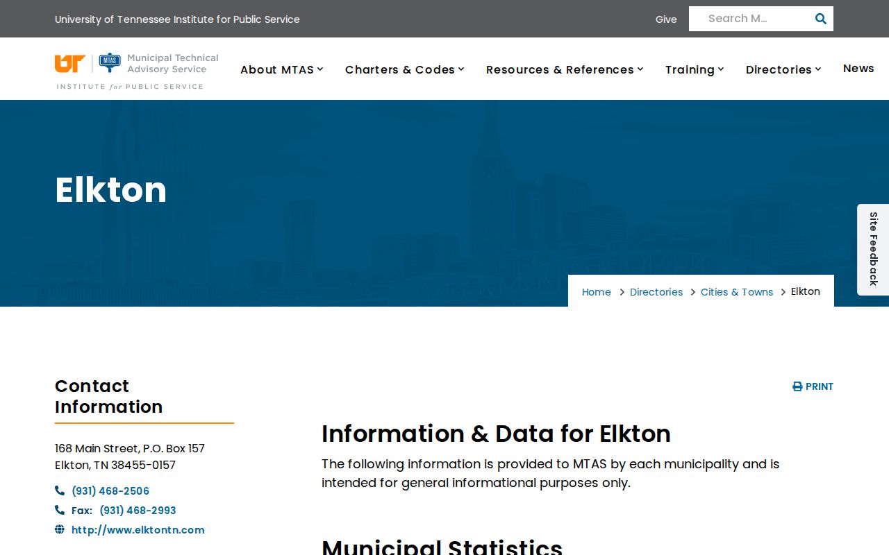
Task: Click the Give link in top bar
Action: point(666,19)
